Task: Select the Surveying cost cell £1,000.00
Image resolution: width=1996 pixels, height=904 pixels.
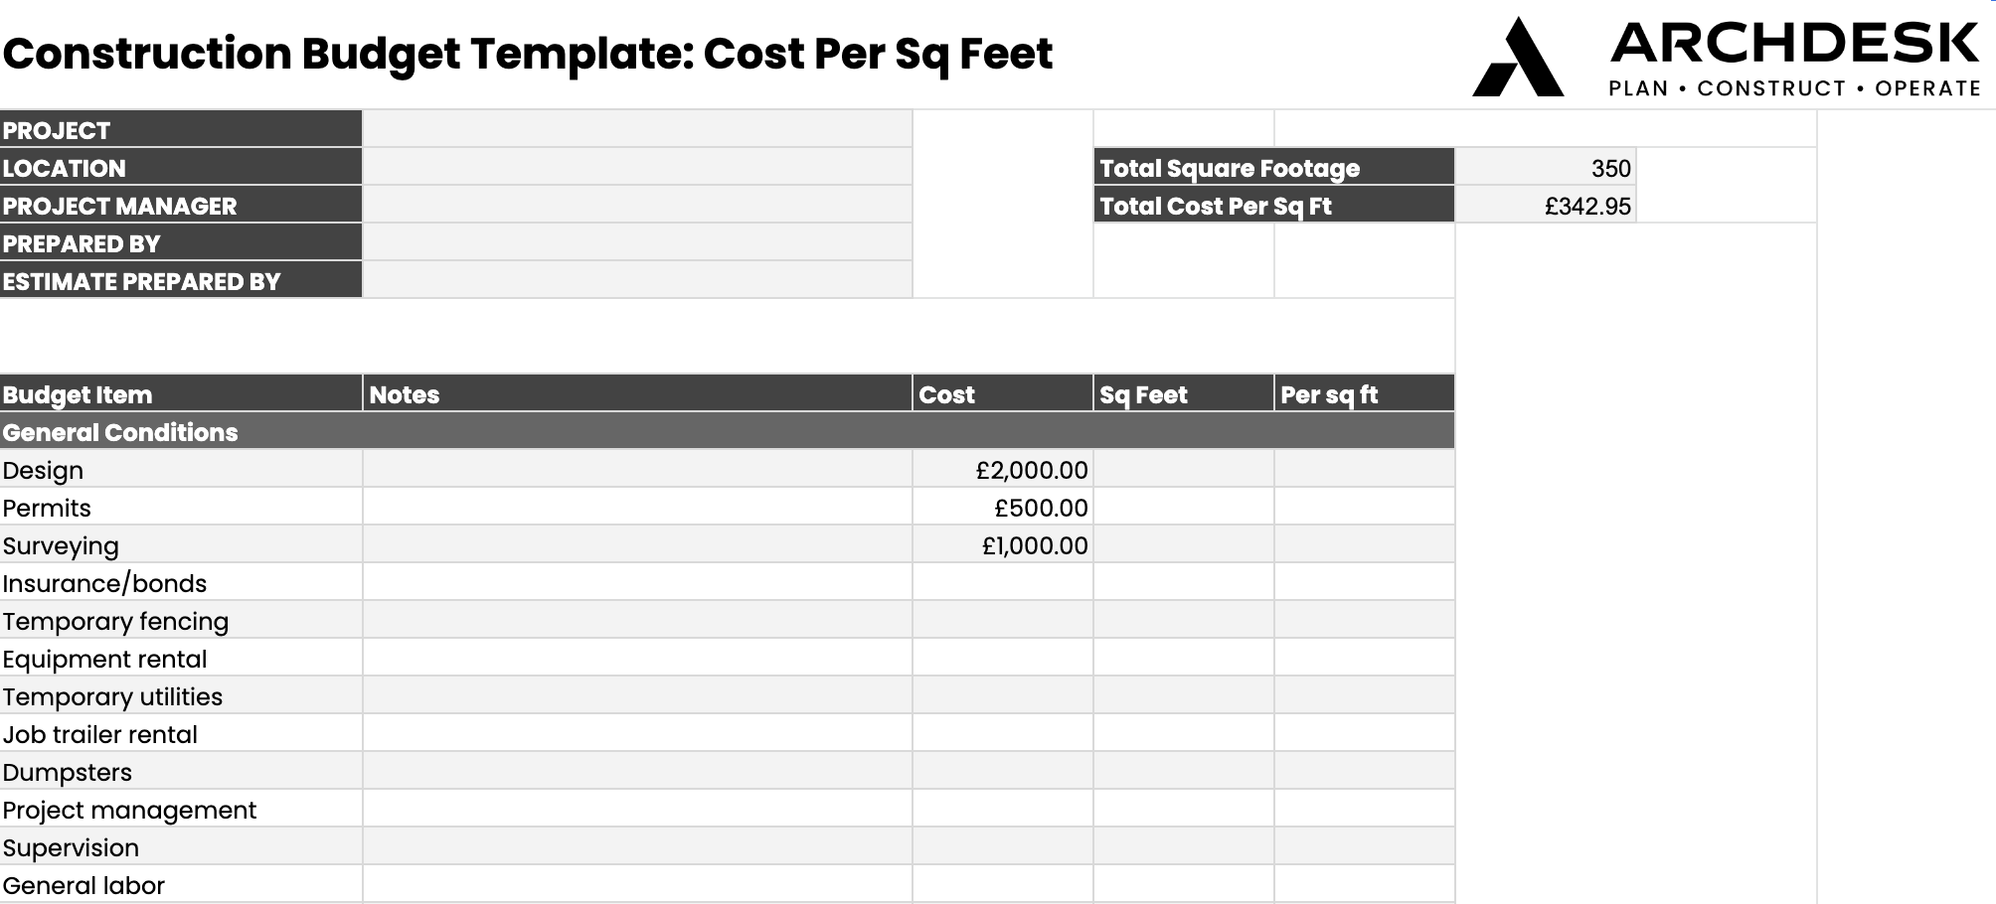Action: coord(1002,545)
